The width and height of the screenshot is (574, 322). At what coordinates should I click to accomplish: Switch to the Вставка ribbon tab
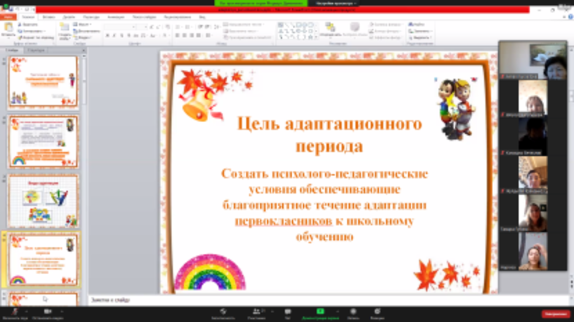[x=48, y=17]
